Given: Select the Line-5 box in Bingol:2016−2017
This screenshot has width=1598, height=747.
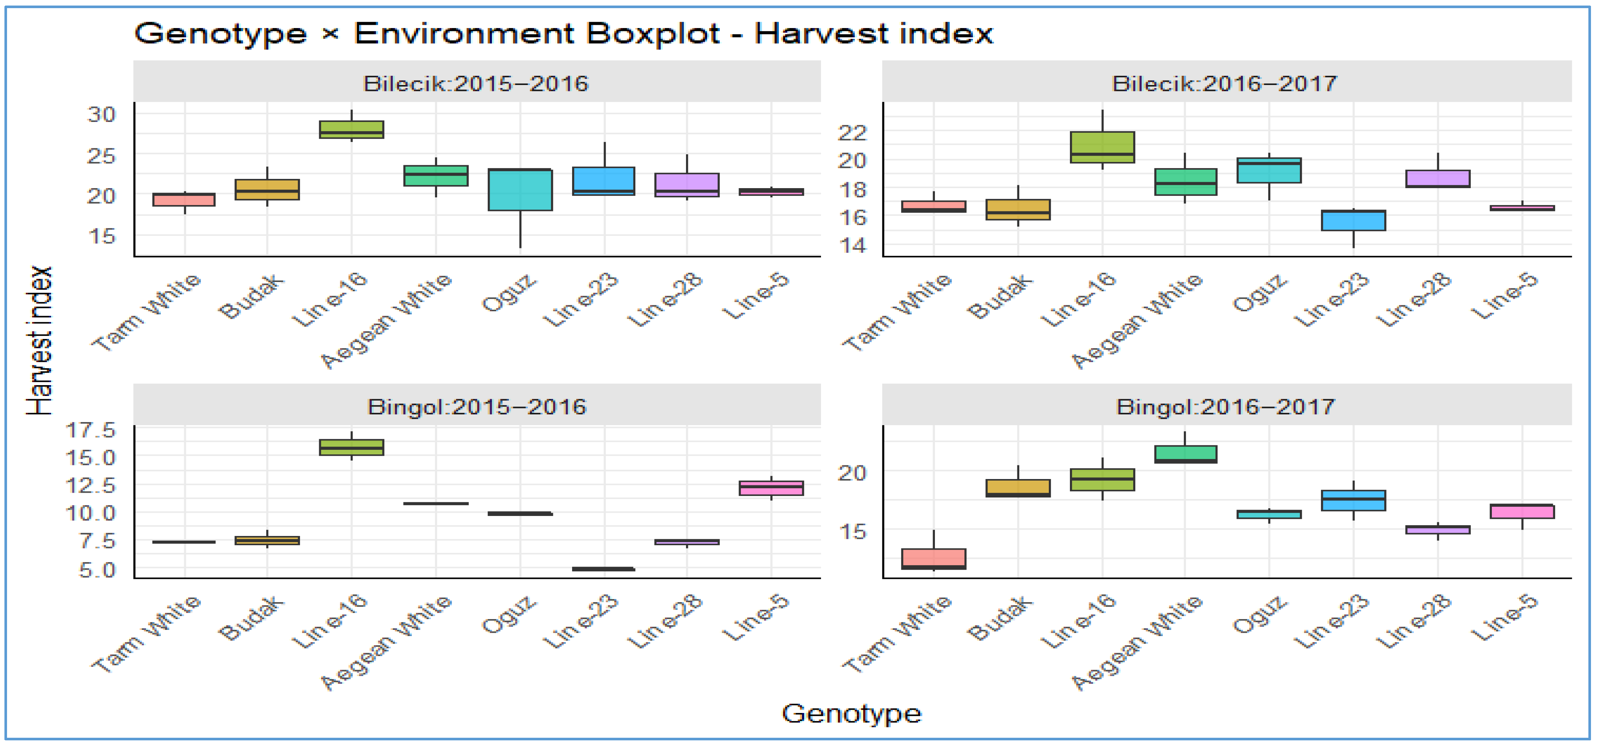Looking at the screenshot, I should (x=1522, y=511).
